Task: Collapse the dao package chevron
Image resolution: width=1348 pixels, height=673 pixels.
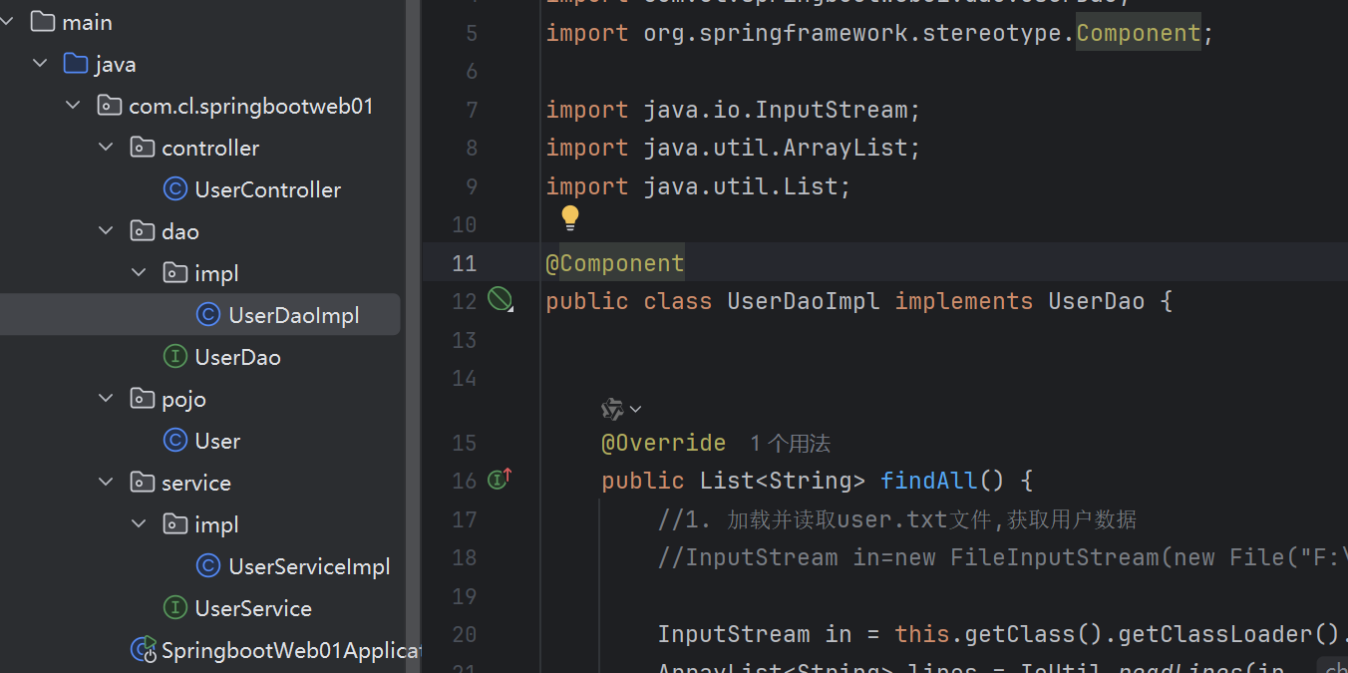Action: 107,231
